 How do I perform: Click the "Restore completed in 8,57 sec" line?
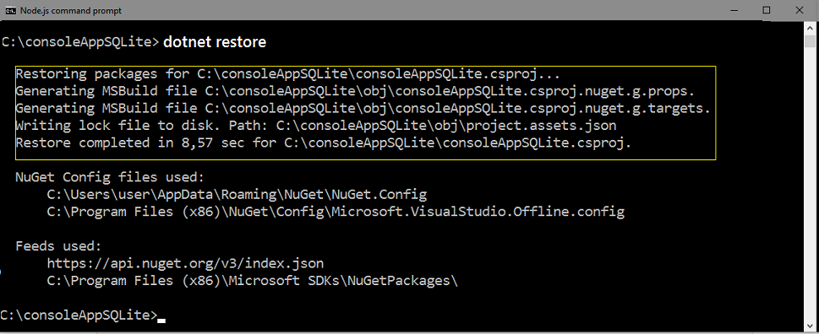(324, 143)
